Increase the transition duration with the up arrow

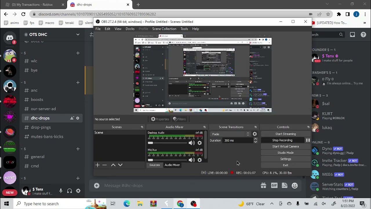click(x=255, y=139)
